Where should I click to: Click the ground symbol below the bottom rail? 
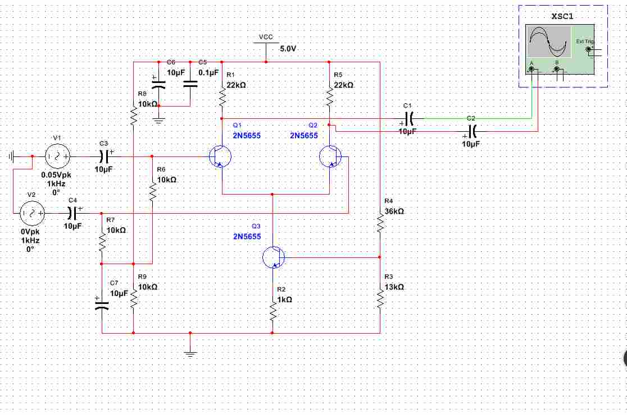pos(190,352)
